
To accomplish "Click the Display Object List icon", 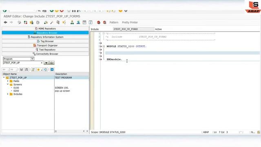I will coord(72,22).
